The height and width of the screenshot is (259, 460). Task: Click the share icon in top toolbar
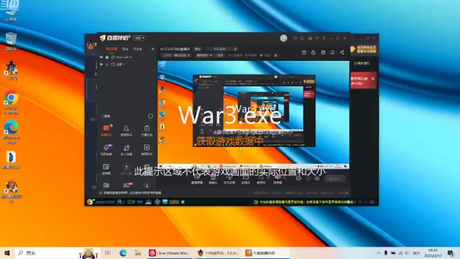point(342,52)
